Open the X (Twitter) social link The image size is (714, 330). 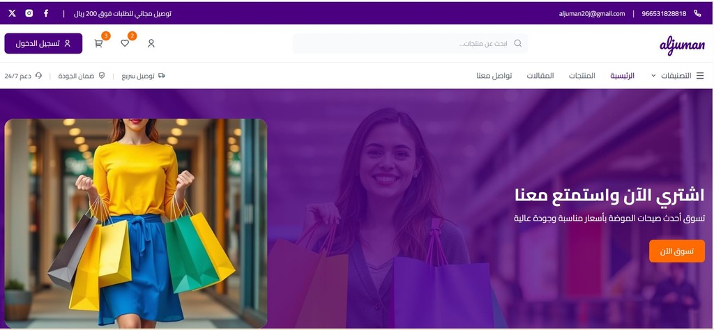click(x=13, y=13)
